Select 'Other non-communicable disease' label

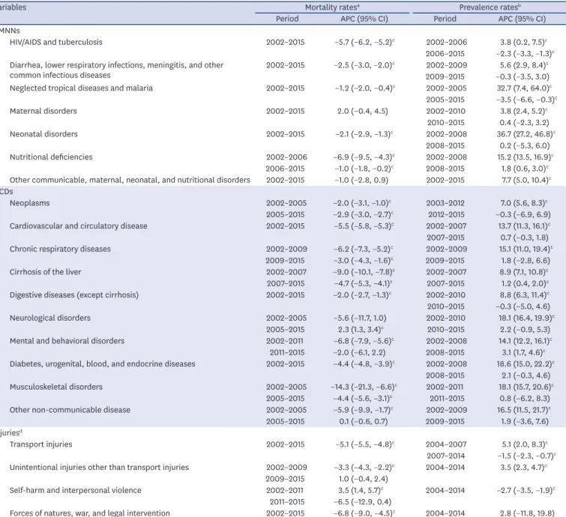tap(70, 410)
